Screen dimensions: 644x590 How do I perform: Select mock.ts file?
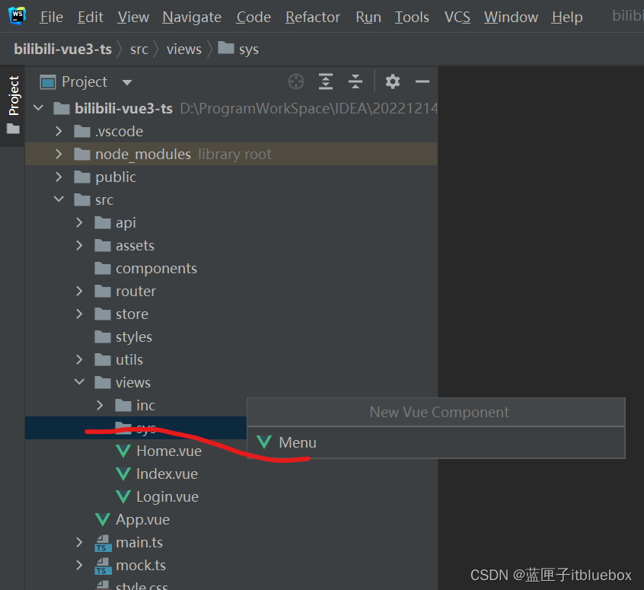[x=141, y=566]
